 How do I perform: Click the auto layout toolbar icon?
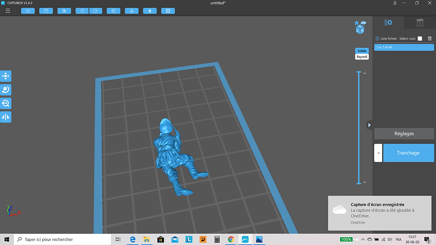click(132, 11)
